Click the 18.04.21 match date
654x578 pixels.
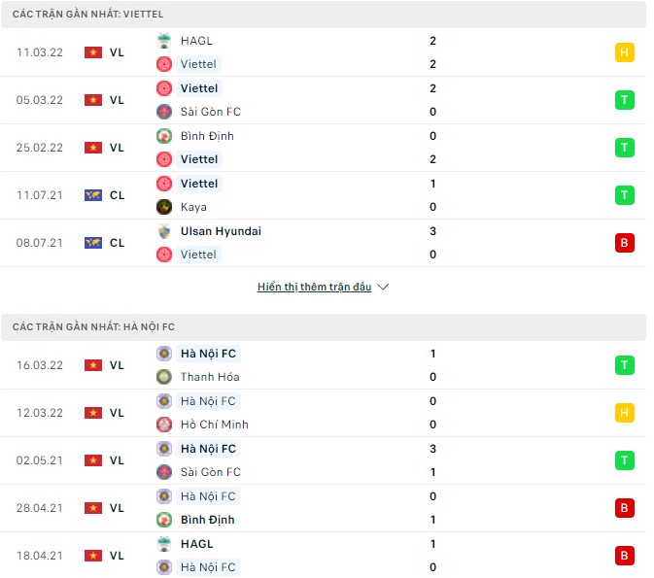[x=40, y=556]
